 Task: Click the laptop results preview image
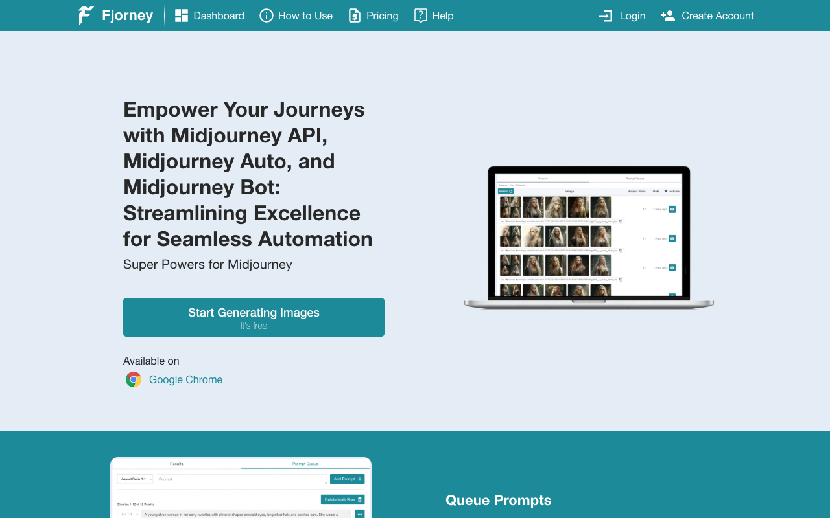[x=589, y=238]
